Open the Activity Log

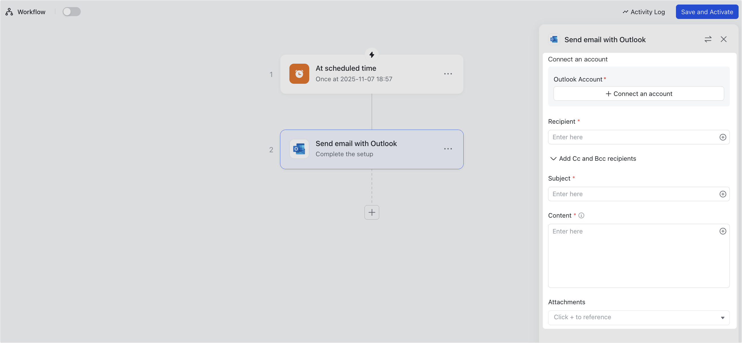point(643,12)
